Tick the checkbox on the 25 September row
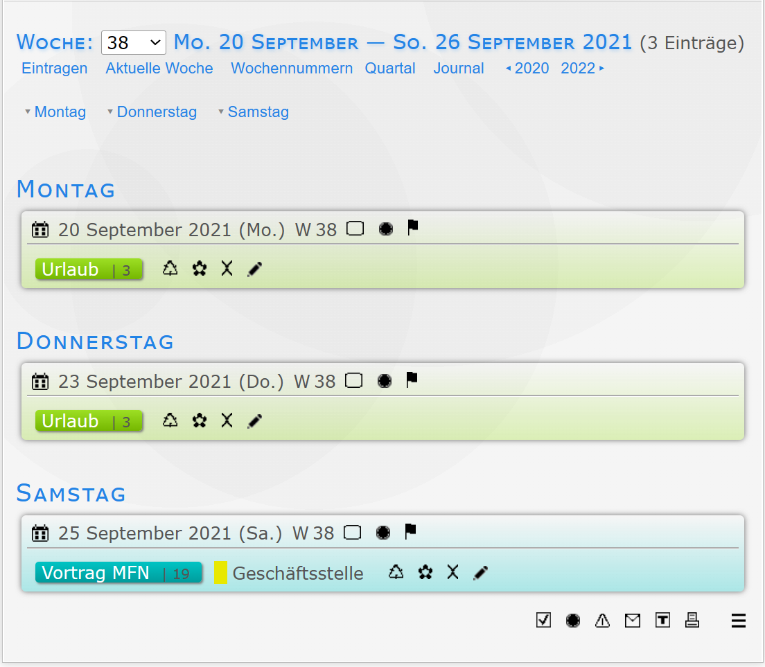Viewport: 765px width, 667px height. [352, 533]
